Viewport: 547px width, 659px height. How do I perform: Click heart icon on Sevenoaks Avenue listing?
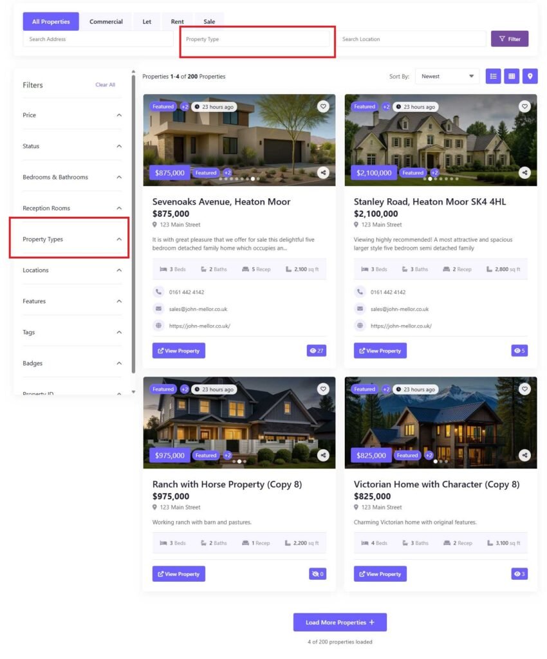(x=323, y=106)
